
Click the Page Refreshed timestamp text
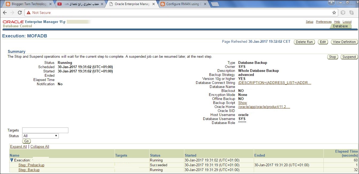[x=256, y=42]
